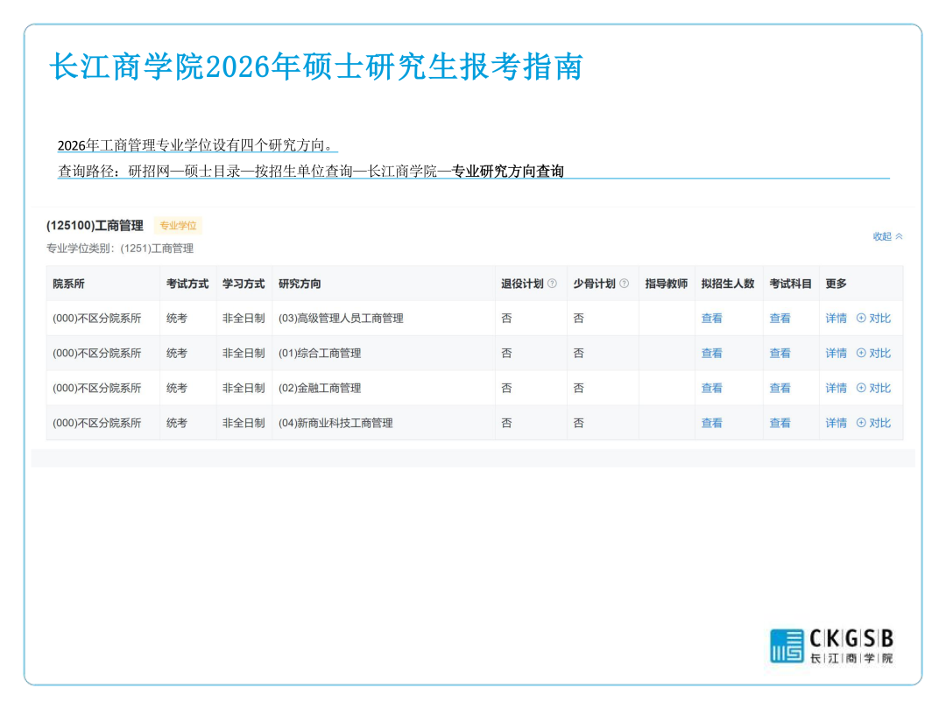
Task: Add 金融工商管理 row to 对比
Action: [873, 388]
